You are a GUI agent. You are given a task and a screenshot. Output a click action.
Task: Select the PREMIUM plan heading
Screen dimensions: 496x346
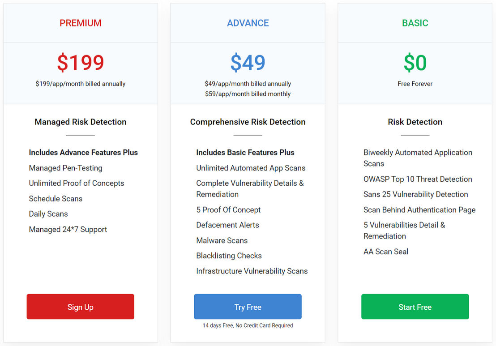click(x=80, y=23)
